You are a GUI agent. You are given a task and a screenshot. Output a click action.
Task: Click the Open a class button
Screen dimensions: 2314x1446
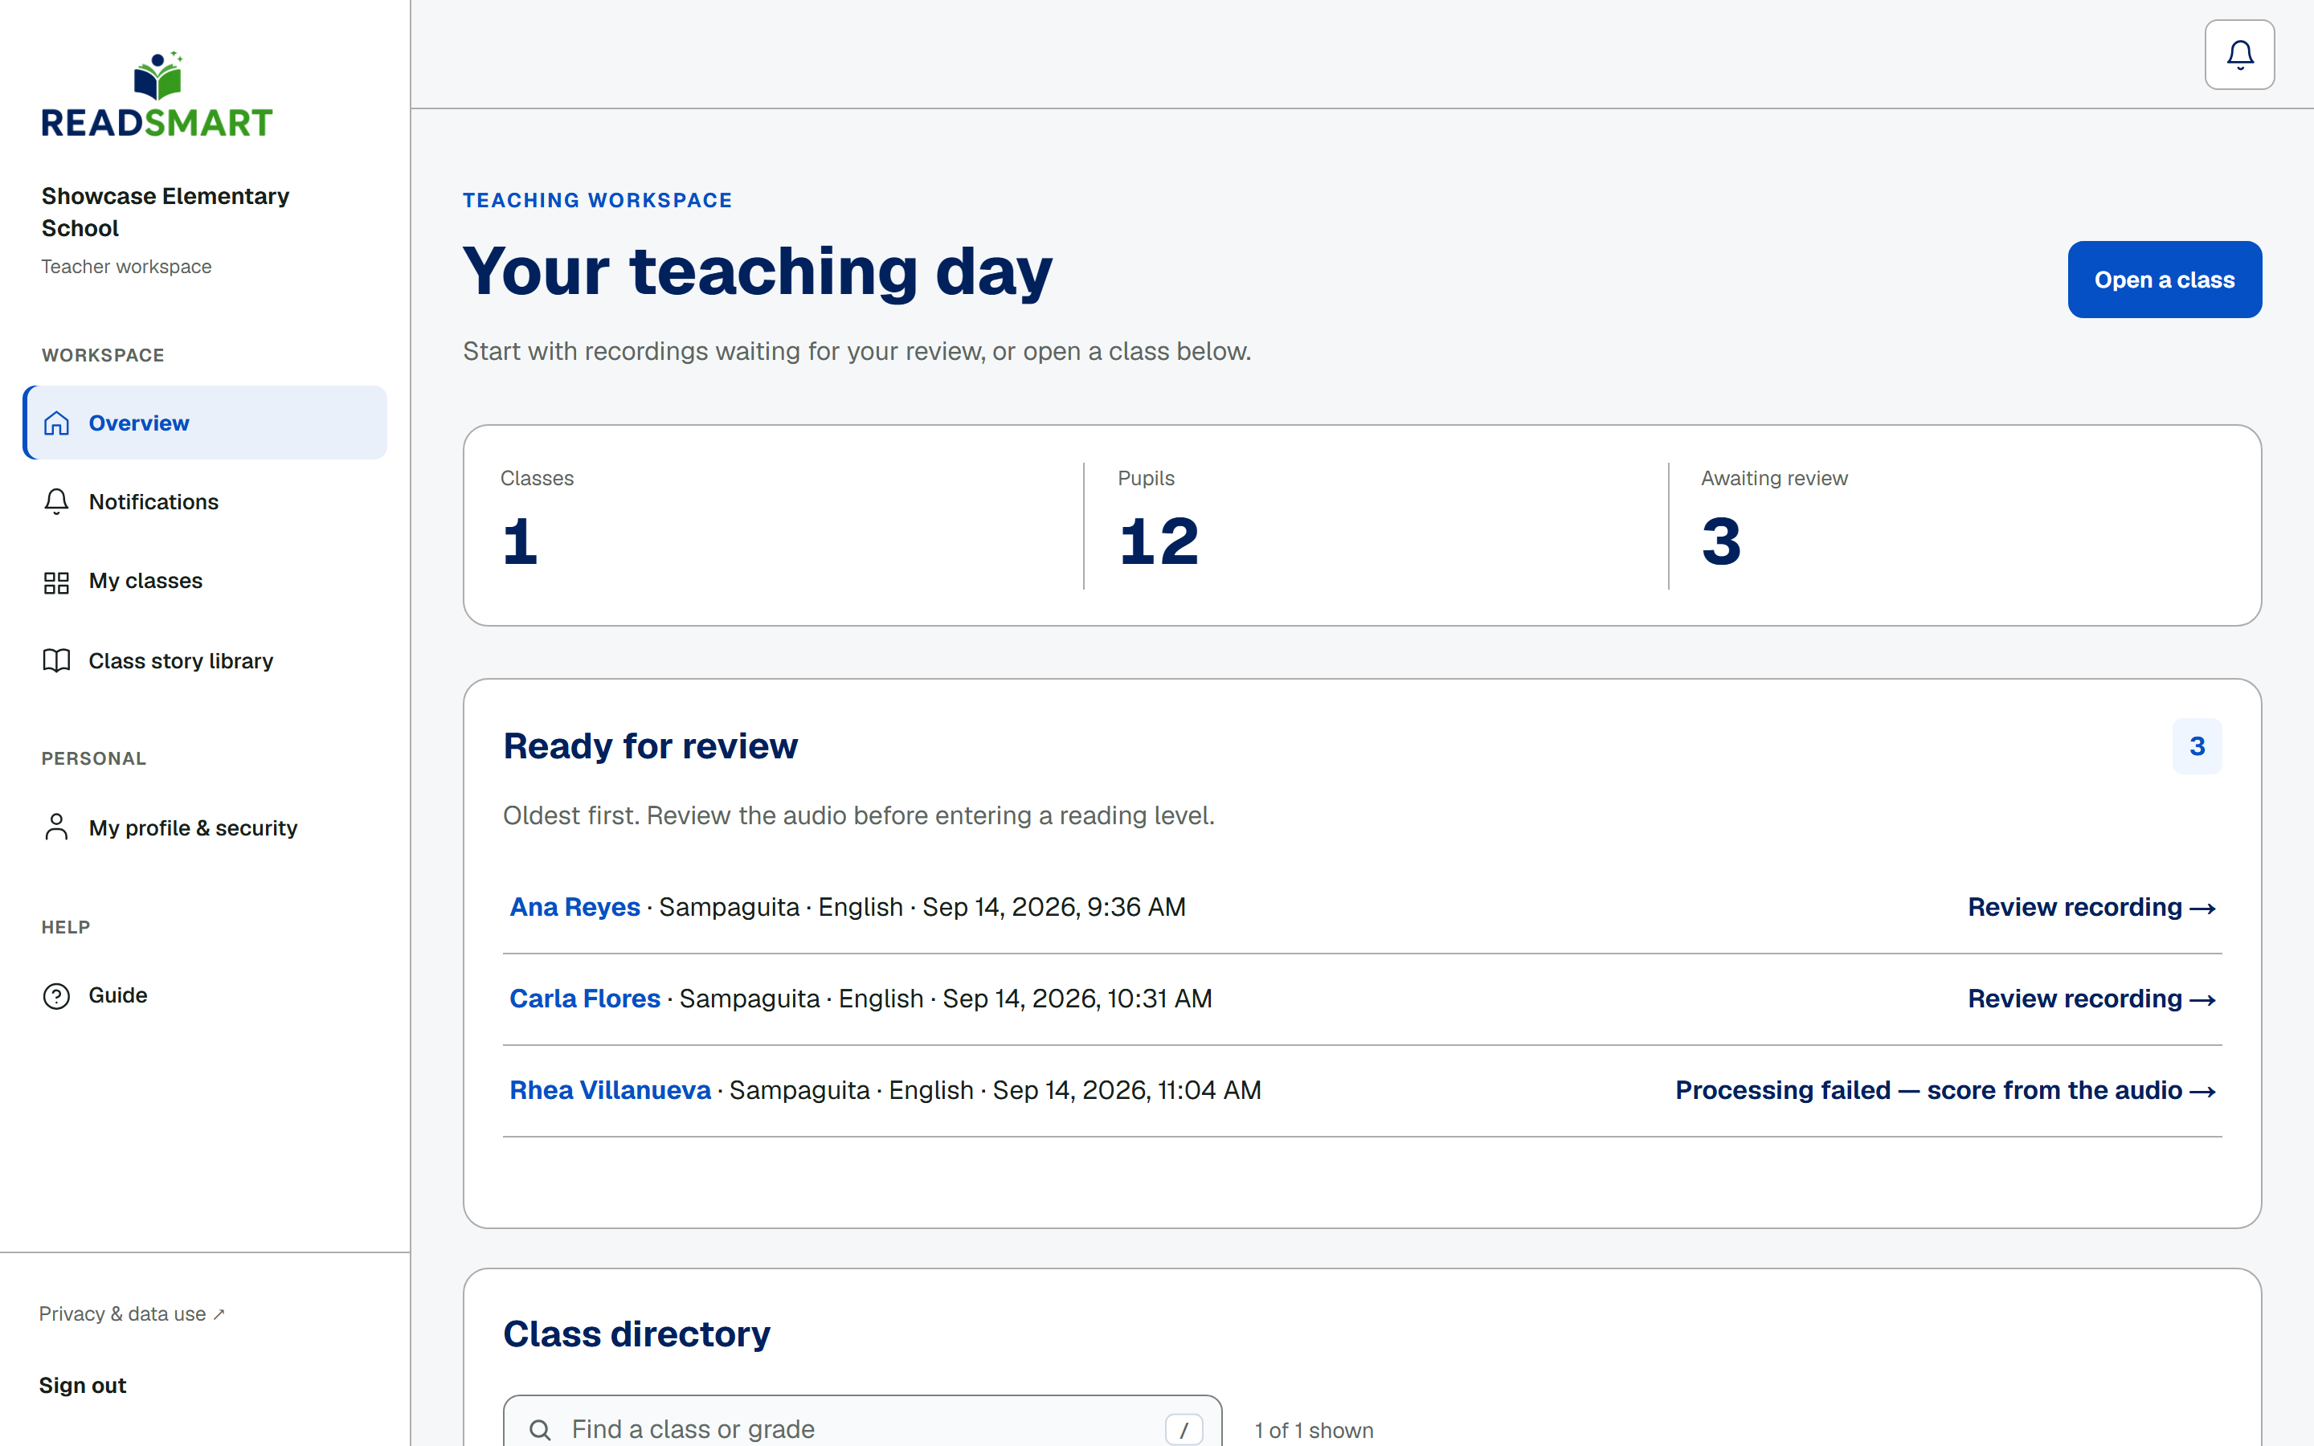click(x=2164, y=280)
